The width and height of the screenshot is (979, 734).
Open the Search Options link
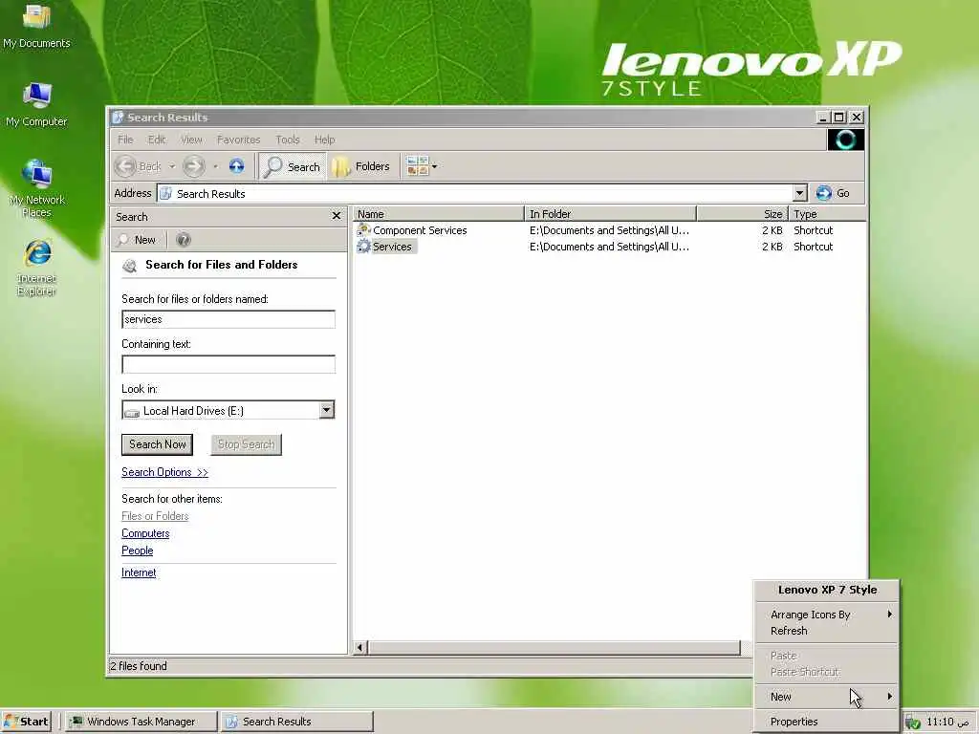(164, 472)
